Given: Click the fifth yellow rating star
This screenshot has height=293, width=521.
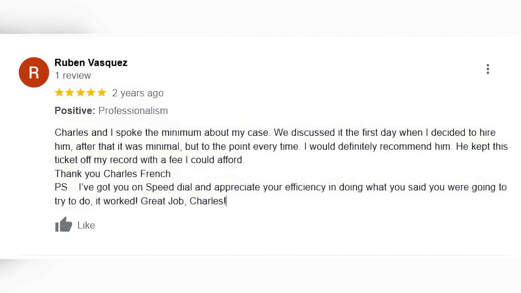Looking at the screenshot, I should point(102,93).
